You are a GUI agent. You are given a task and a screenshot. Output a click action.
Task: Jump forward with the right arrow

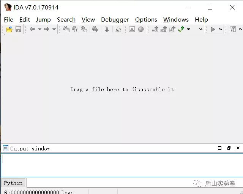pyautogui.click(x=47, y=29)
